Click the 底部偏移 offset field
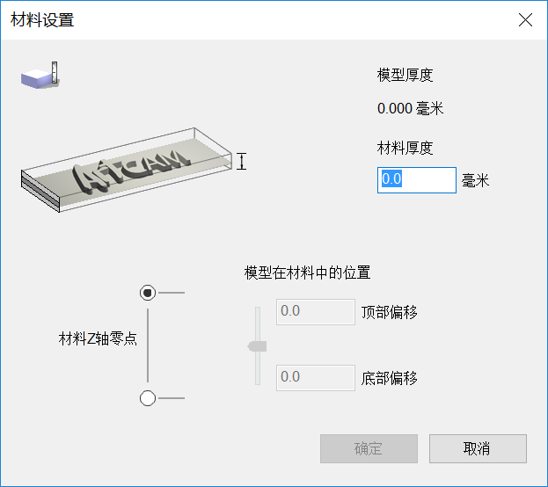The image size is (548, 487). 316,378
